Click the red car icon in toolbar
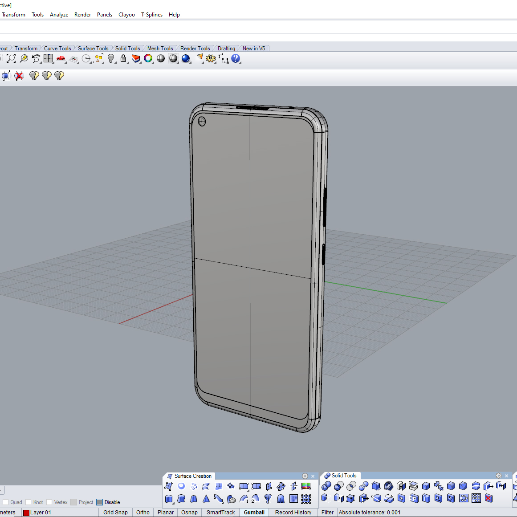This screenshot has height=517, width=517. click(x=61, y=58)
